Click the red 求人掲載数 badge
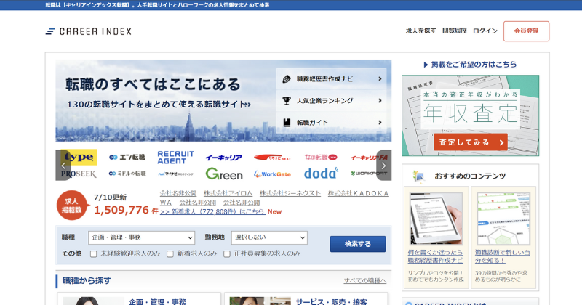This screenshot has width=582, height=305. point(72,206)
